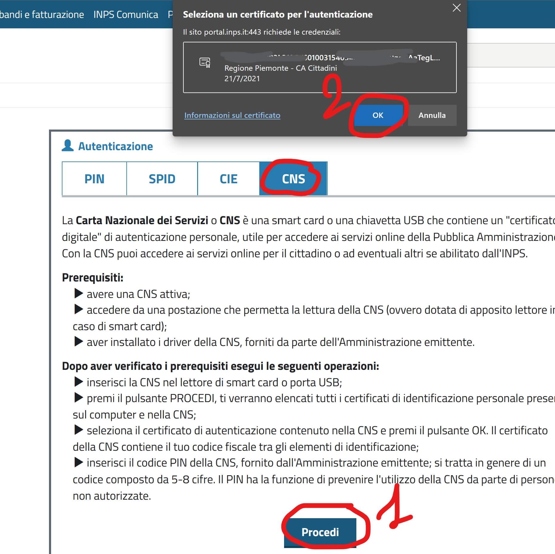Close the certificate selection dialog
This screenshot has height=554, width=555.
tap(456, 8)
